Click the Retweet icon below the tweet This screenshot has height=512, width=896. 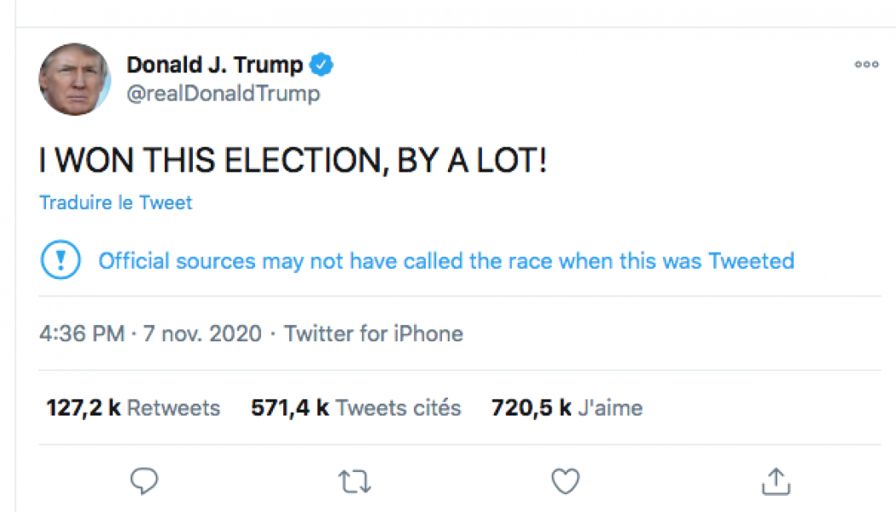(354, 480)
